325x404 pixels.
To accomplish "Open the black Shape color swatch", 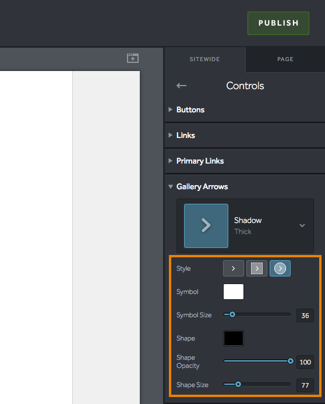I will (x=234, y=338).
